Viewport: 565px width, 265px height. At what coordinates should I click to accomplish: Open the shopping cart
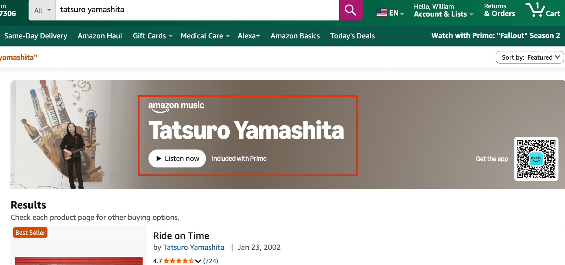[x=543, y=10]
